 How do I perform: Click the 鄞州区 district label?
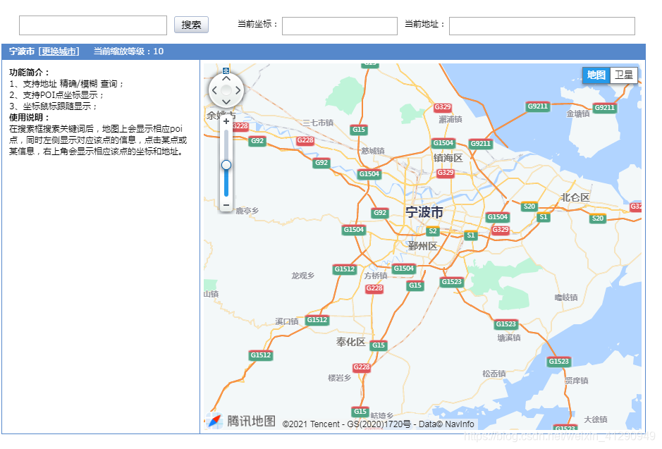422,246
